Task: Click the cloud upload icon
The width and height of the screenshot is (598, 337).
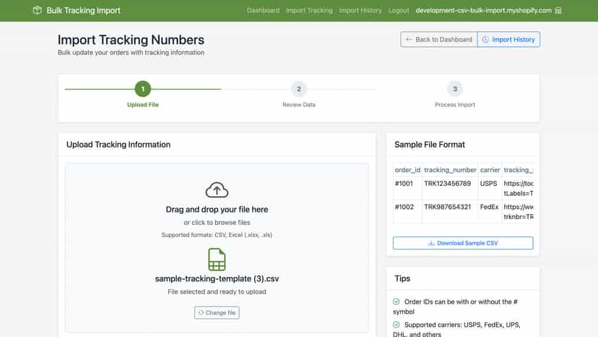Action: [x=217, y=190]
